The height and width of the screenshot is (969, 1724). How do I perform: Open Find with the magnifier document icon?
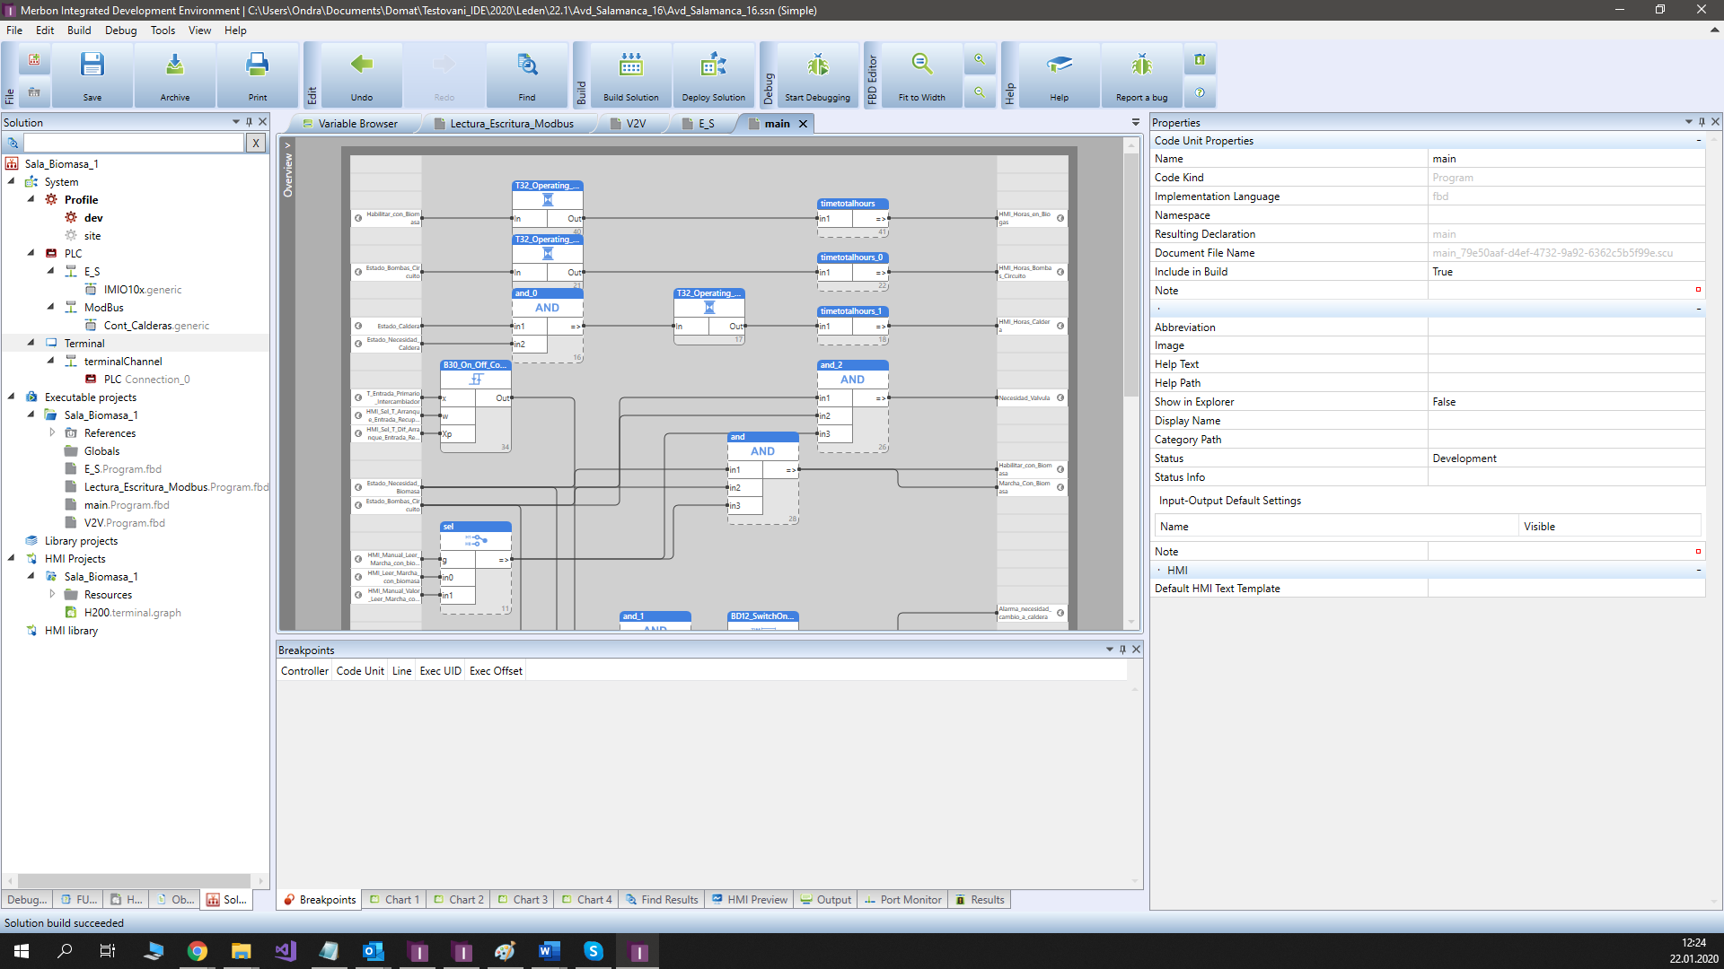[x=527, y=65]
